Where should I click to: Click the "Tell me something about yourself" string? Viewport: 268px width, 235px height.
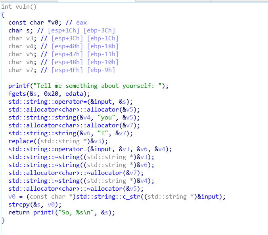[98, 86]
